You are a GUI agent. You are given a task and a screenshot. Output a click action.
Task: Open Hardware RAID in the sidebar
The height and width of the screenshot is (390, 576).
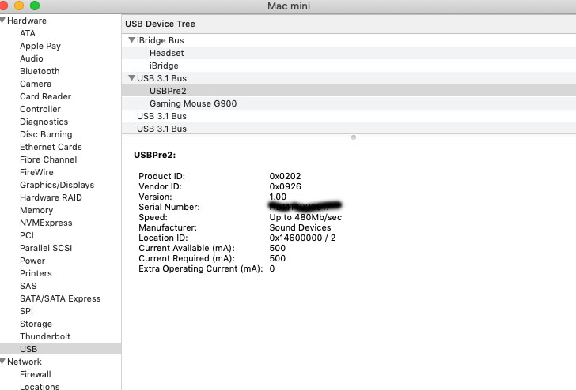pyautogui.click(x=51, y=197)
